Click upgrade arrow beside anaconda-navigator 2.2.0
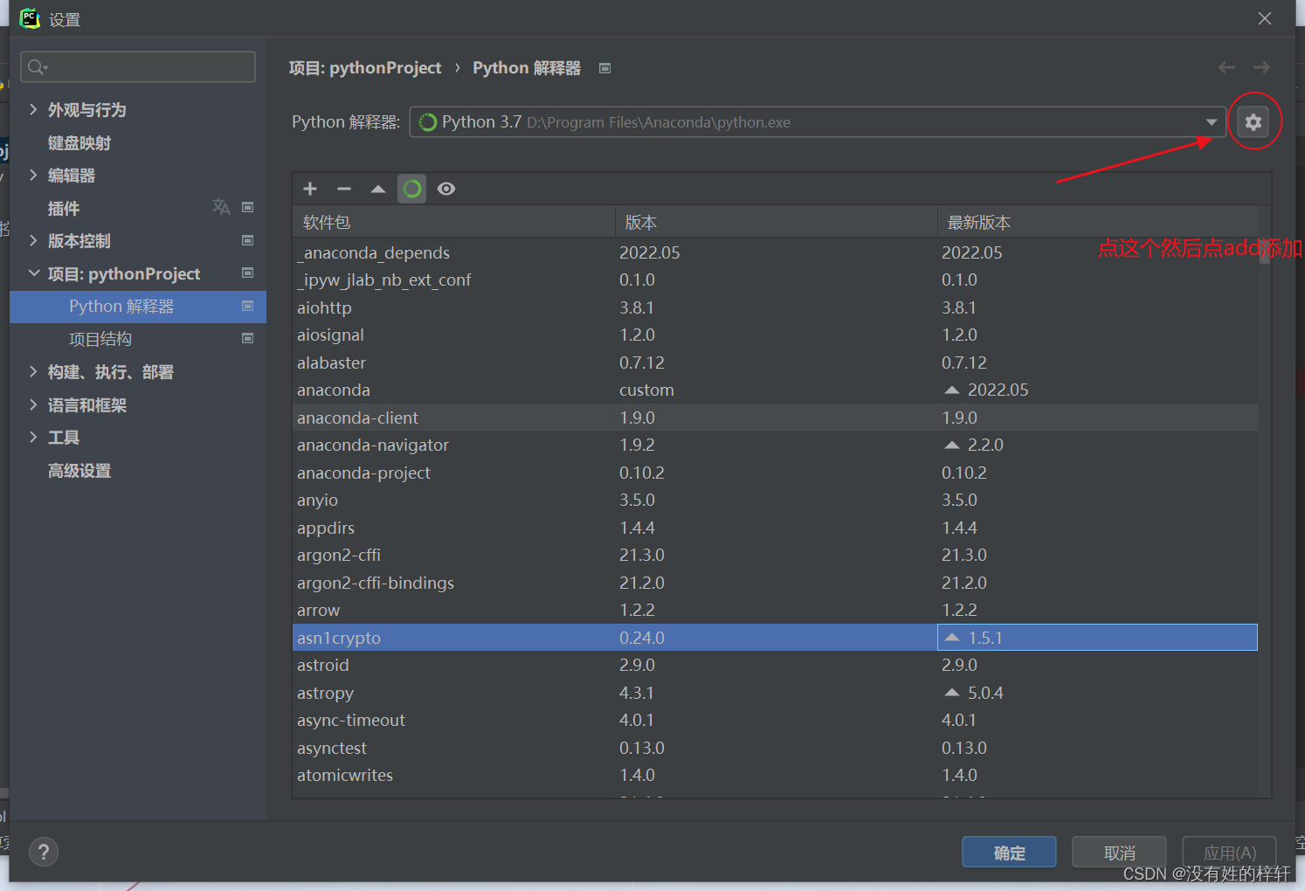 (x=952, y=445)
